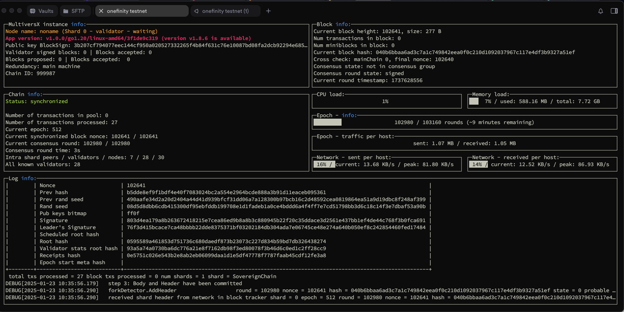
Task: Select the Leader's Signature log value
Action: 276,228
